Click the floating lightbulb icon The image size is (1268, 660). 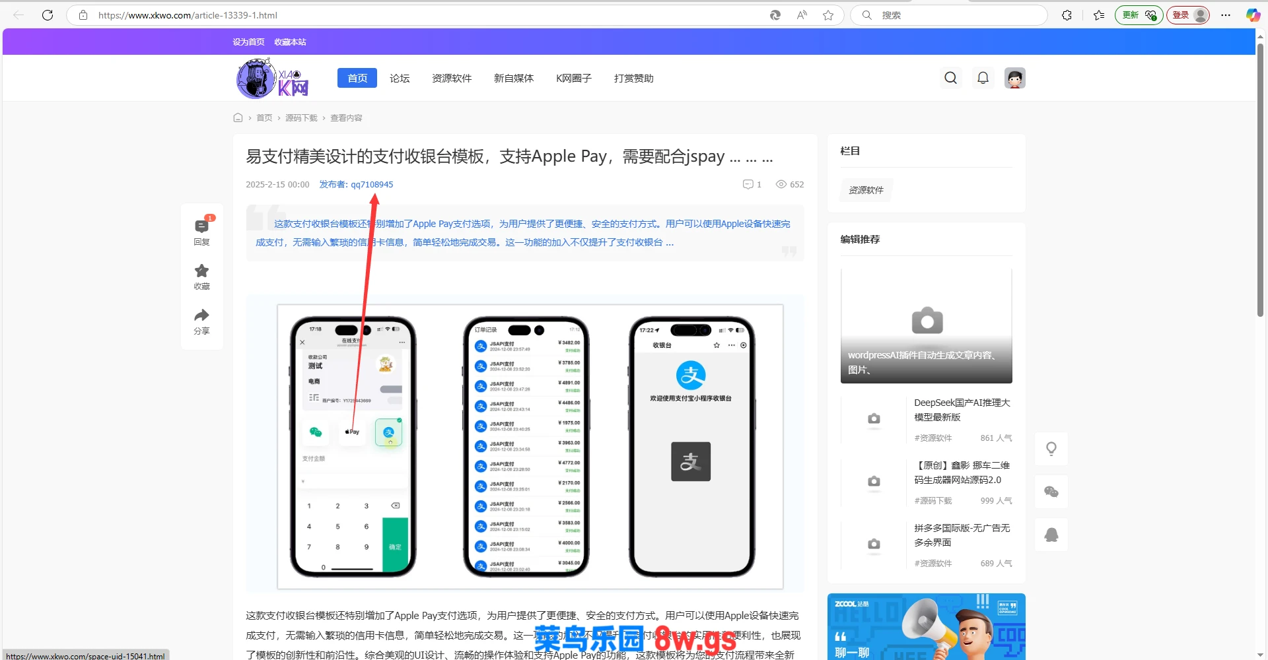(1051, 449)
